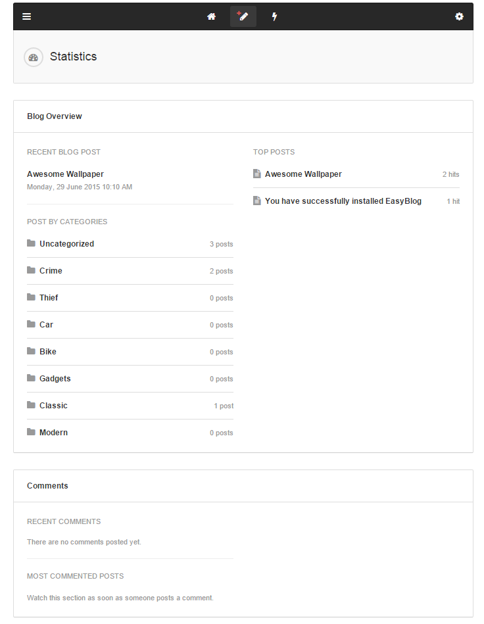484x624 pixels.
Task: Open the Crime category
Action: [51, 271]
